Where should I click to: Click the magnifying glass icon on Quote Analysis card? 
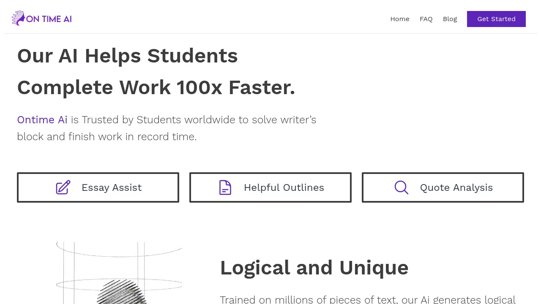point(401,187)
